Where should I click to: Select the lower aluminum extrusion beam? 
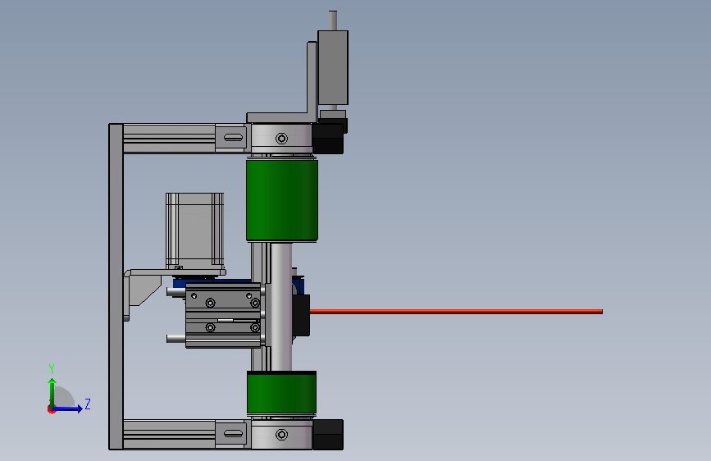[x=169, y=434]
